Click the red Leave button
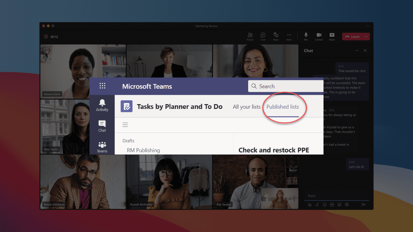 click(x=352, y=37)
